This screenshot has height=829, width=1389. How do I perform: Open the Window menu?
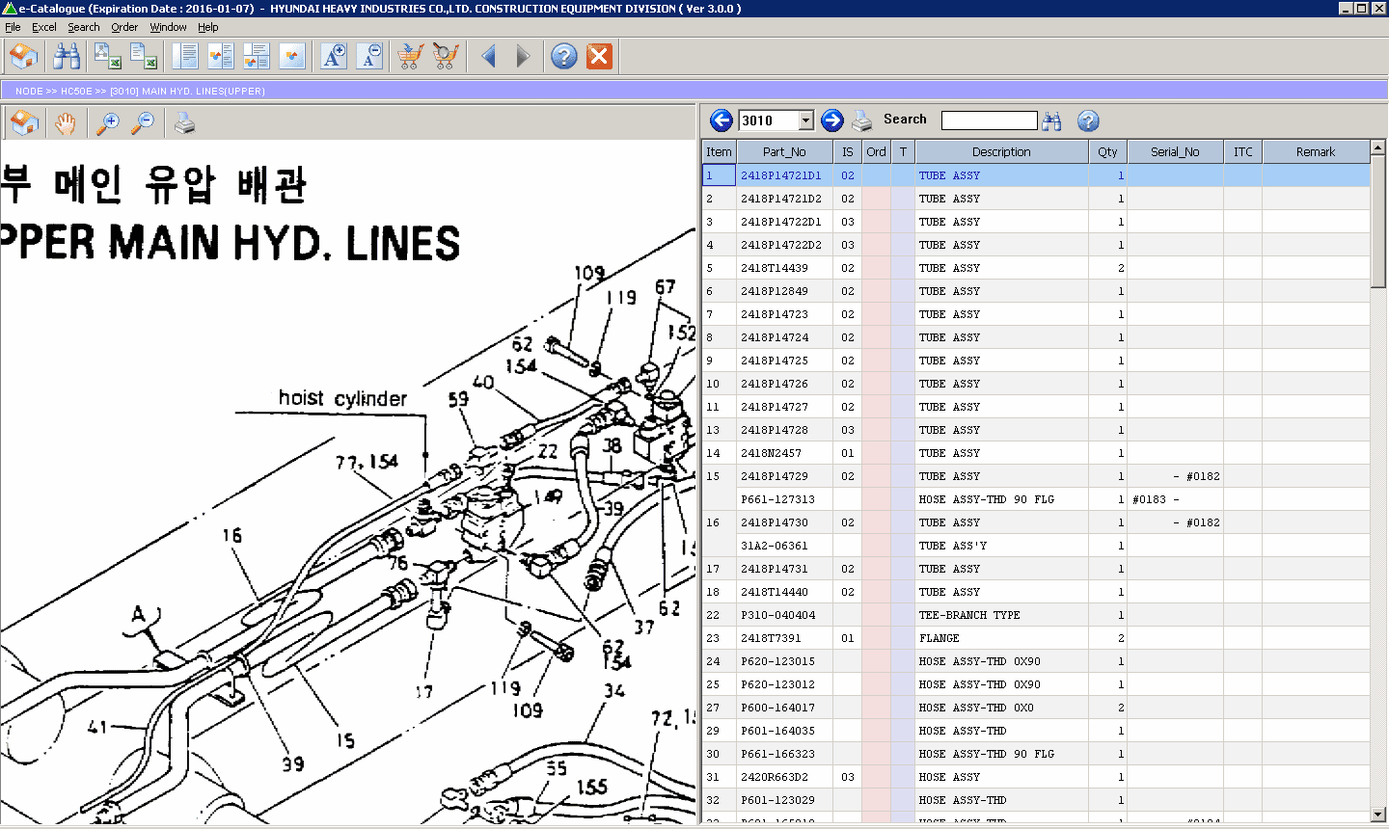click(x=168, y=27)
